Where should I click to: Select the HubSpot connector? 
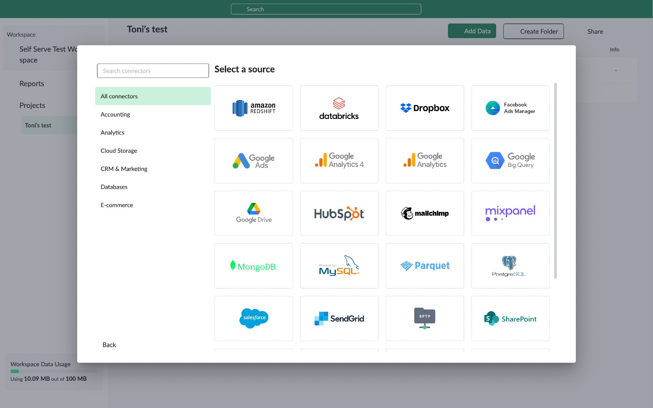click(x=339, y=213)
